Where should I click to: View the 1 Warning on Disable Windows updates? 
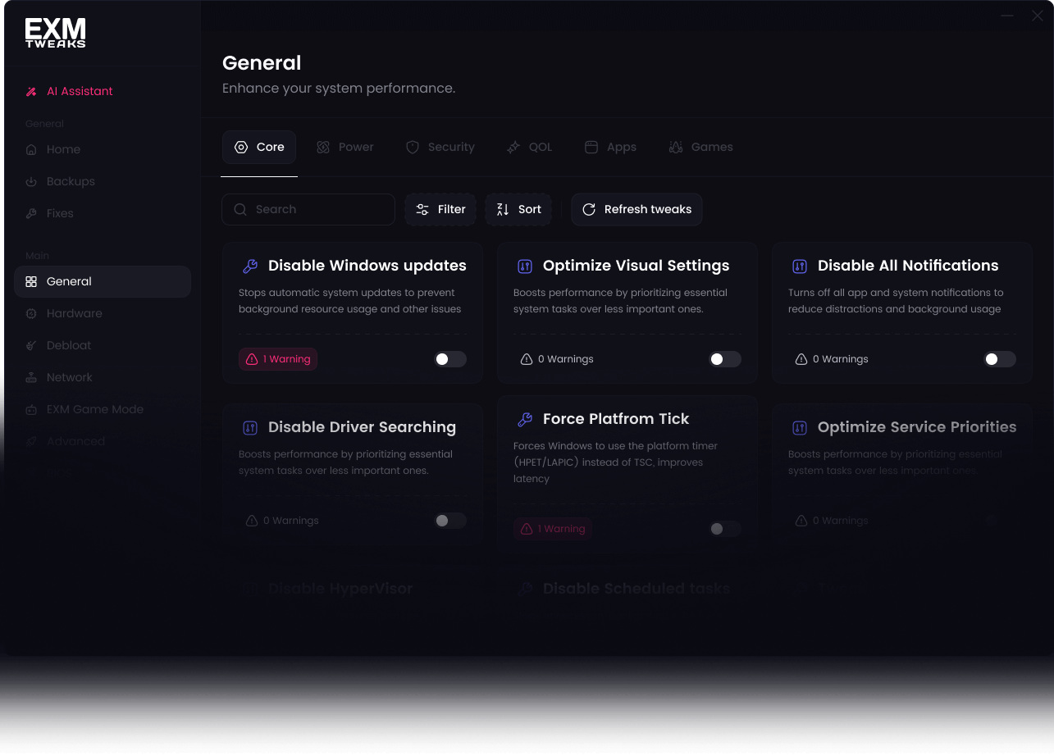pos(277,359)
